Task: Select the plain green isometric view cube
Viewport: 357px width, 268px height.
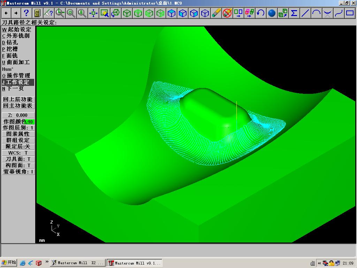Action: [x=127, y=13]
